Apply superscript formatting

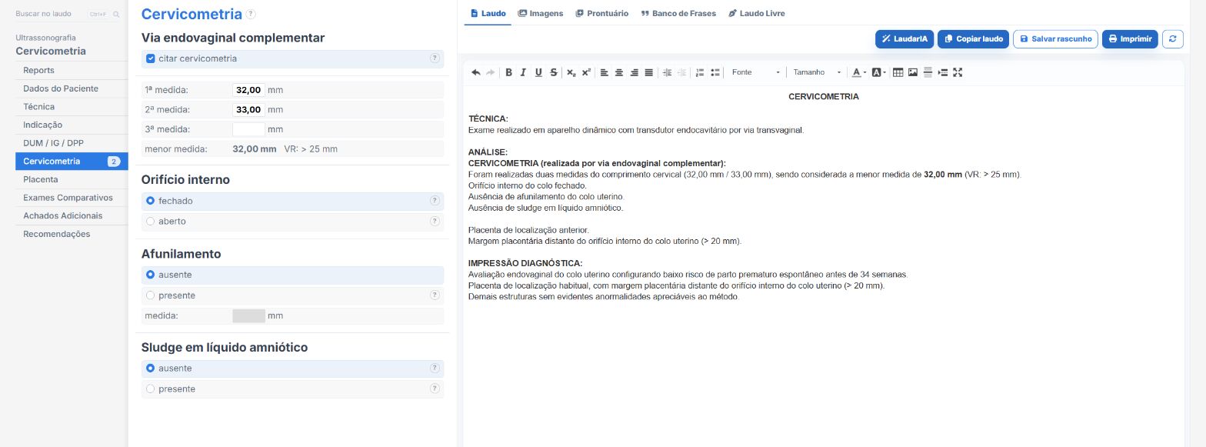click(586, 72)
